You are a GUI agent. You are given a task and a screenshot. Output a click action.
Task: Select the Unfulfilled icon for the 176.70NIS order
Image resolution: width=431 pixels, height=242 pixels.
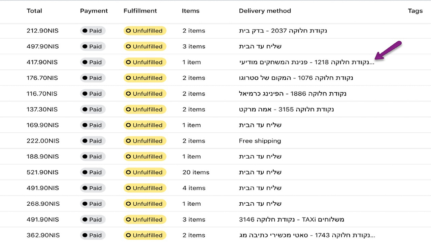129,78
